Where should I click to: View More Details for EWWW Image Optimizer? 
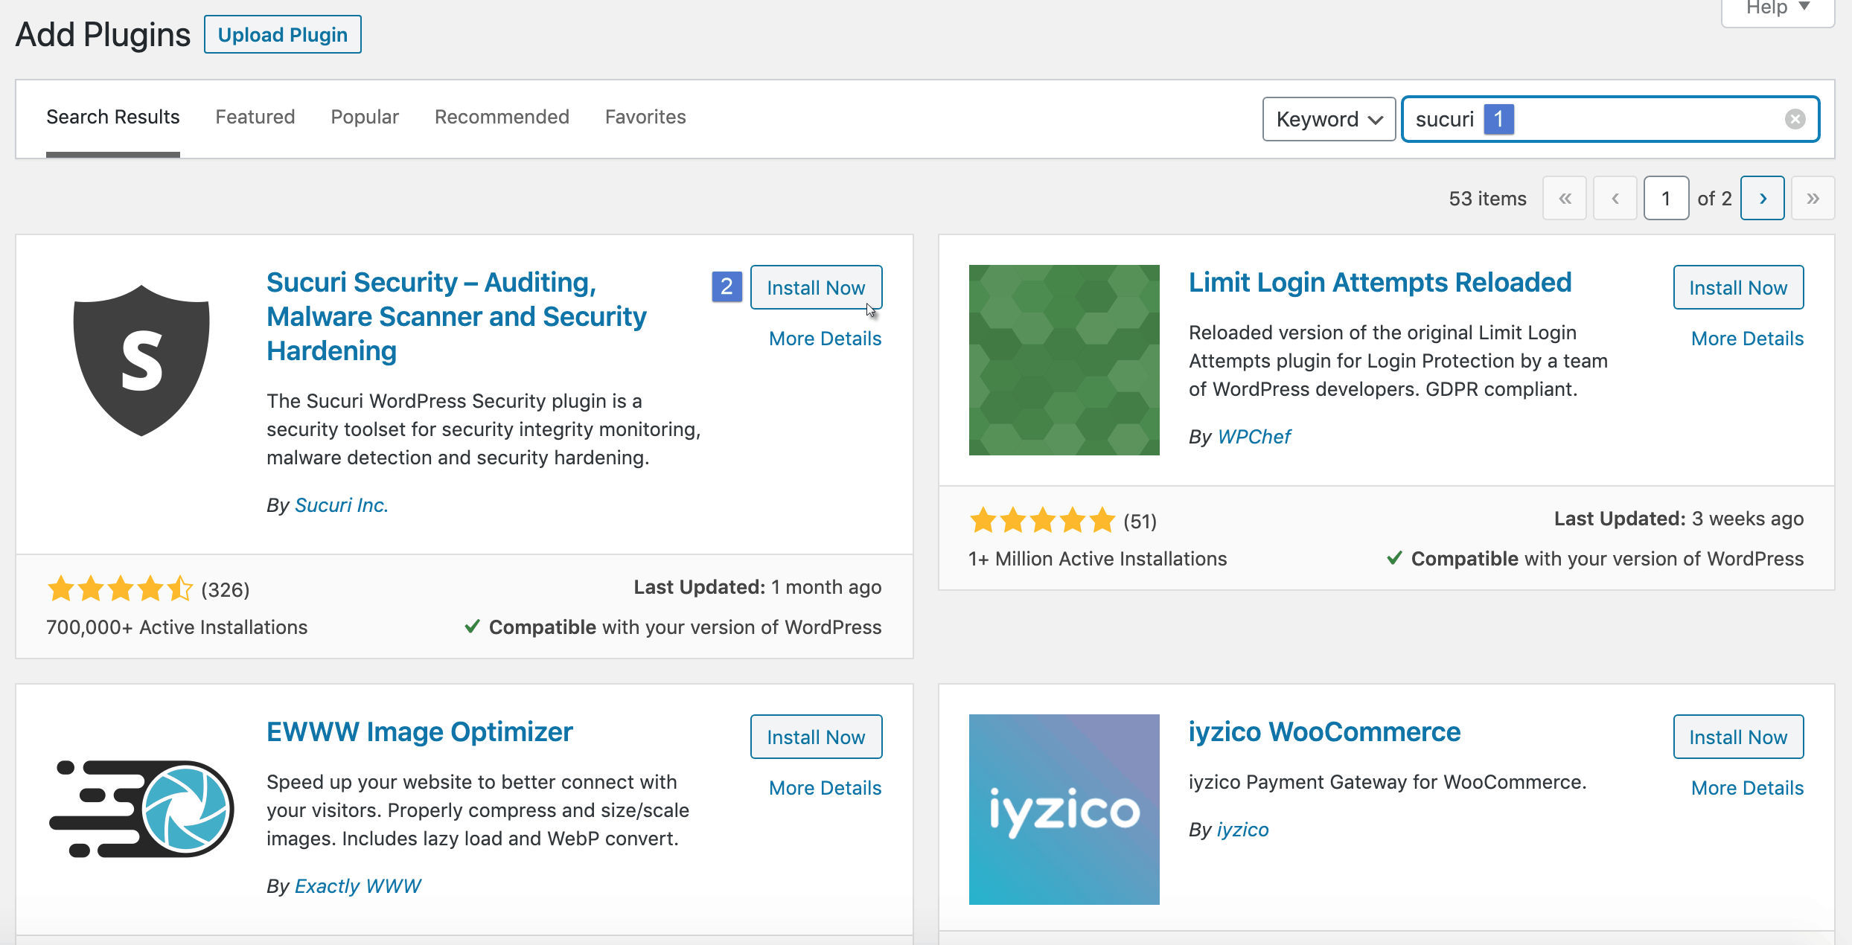coord(825,788)
